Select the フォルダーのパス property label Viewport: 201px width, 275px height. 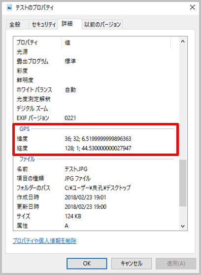pyautogui.click(x=33, y=188)
